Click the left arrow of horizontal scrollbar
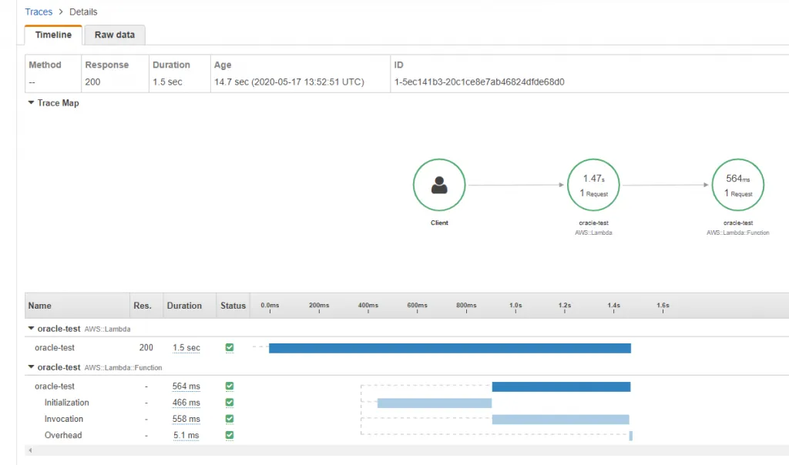Screen dimensions: 789x465 29,450
